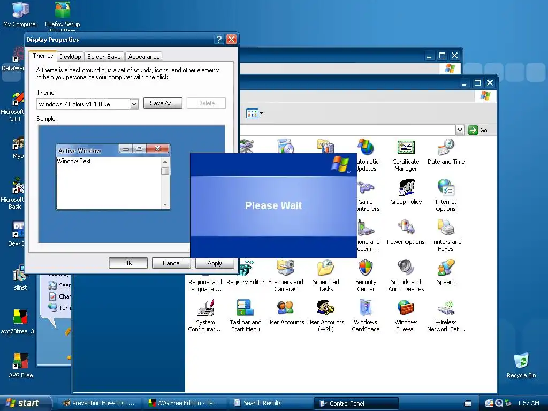Click Apply in Display Properties
Viewport: 548px width, 411px height.
click(x=215, y=263)
